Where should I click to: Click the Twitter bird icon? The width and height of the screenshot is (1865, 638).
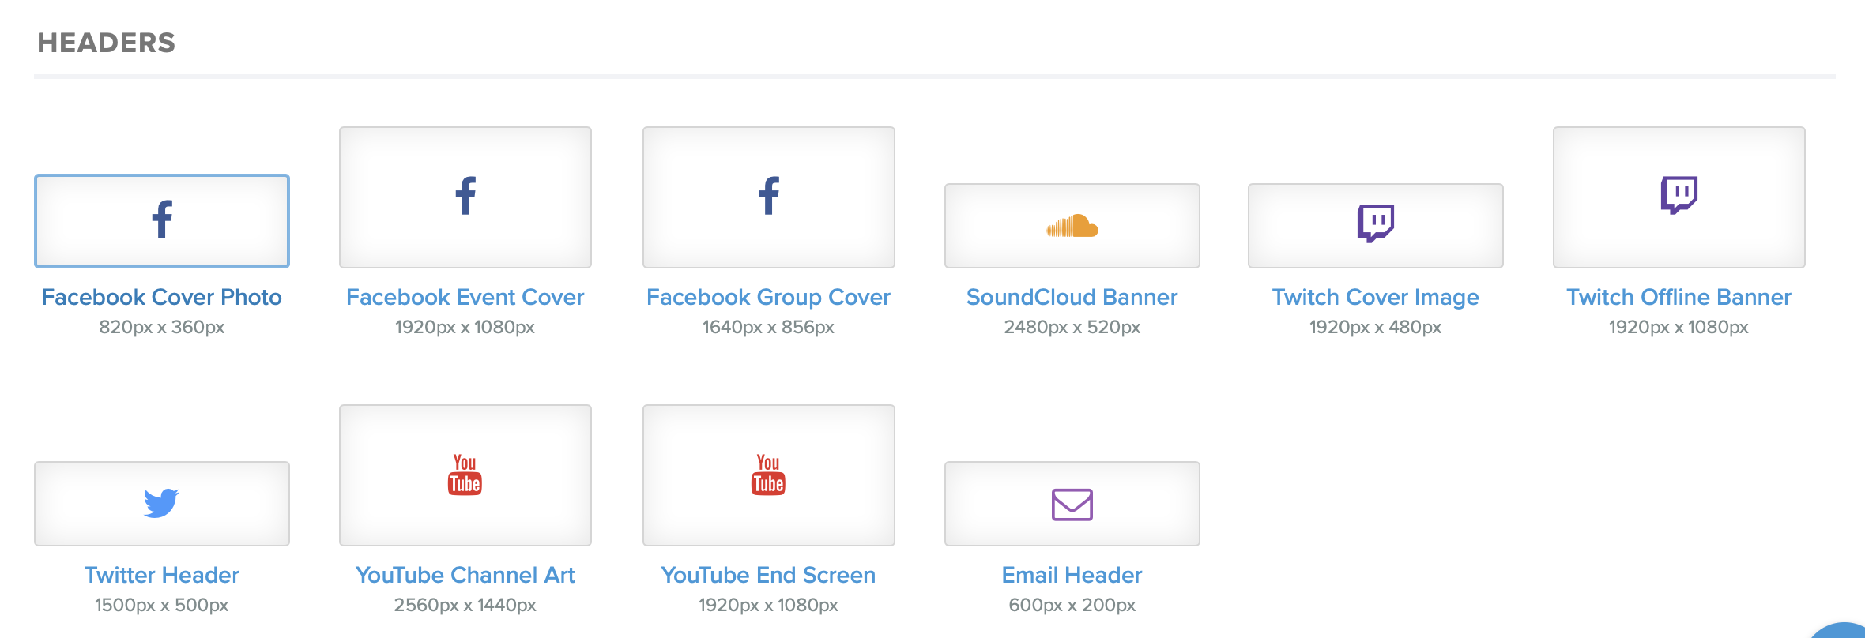(161, 503)
